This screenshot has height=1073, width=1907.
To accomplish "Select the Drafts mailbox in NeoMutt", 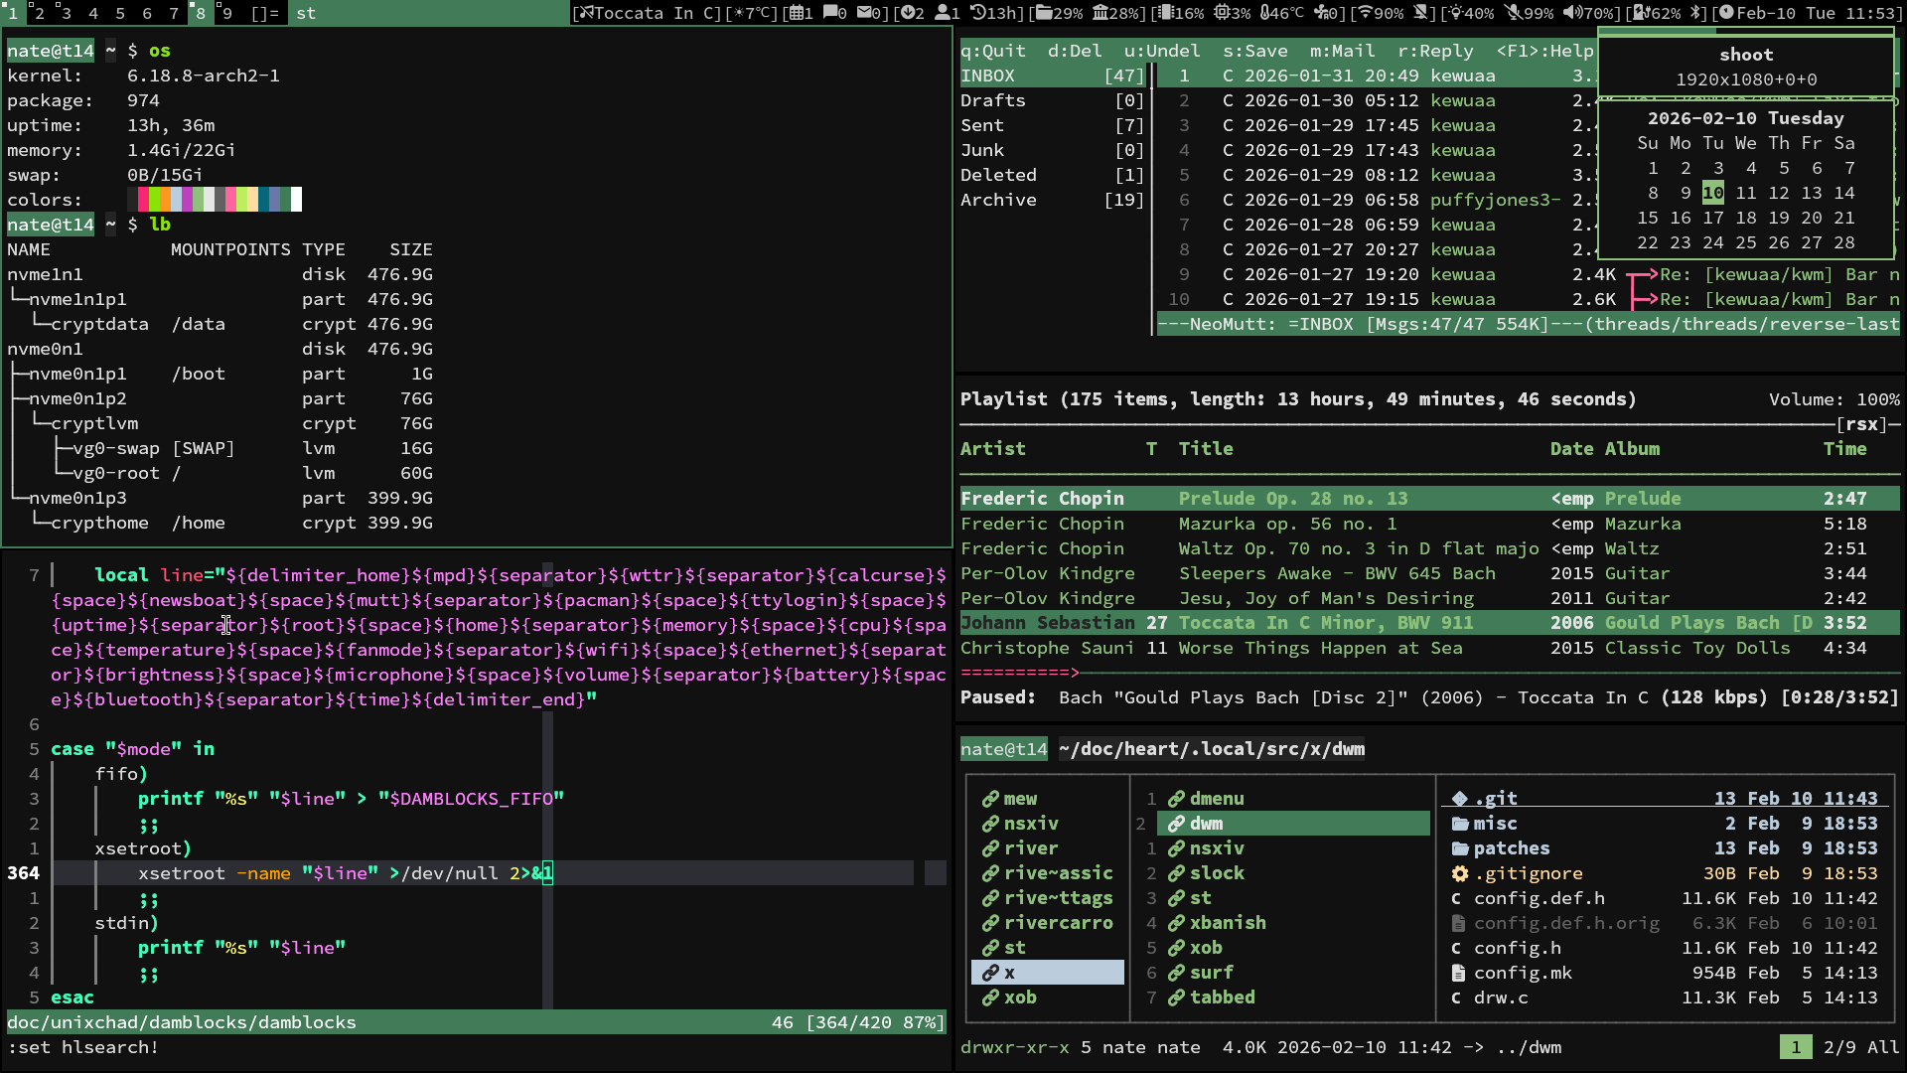I will (1052, 100).
